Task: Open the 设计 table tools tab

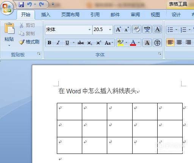Action: point(176,15)
